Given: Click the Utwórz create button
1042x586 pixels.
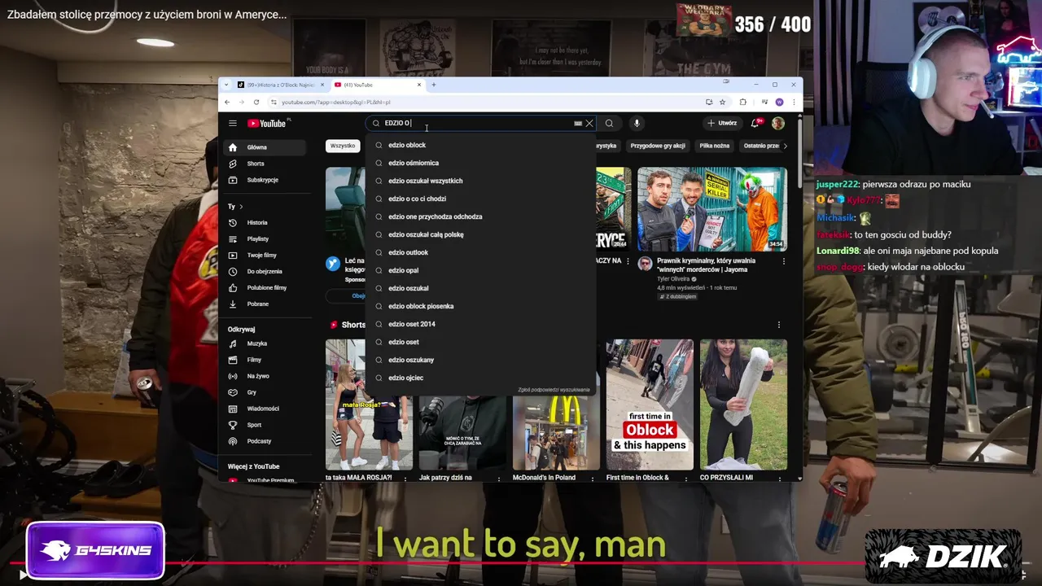Looking at the screenshot, I should [x=722, y=124].
